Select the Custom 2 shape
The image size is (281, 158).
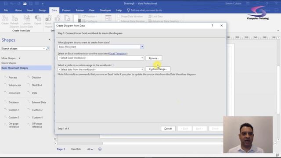tap(35, 110)
